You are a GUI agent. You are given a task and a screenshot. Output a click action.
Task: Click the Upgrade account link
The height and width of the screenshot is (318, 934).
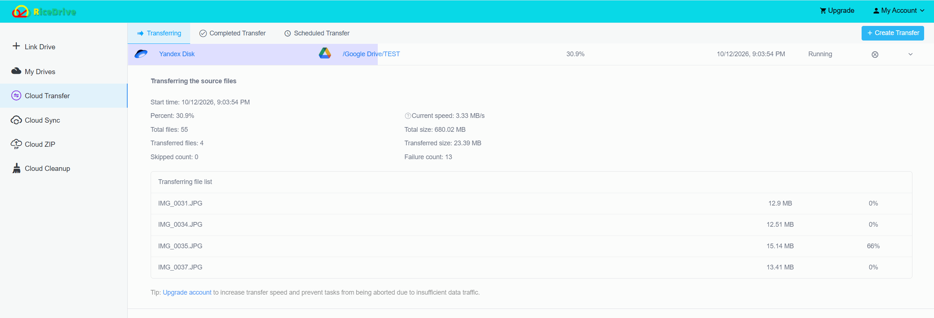pos(187,292)
